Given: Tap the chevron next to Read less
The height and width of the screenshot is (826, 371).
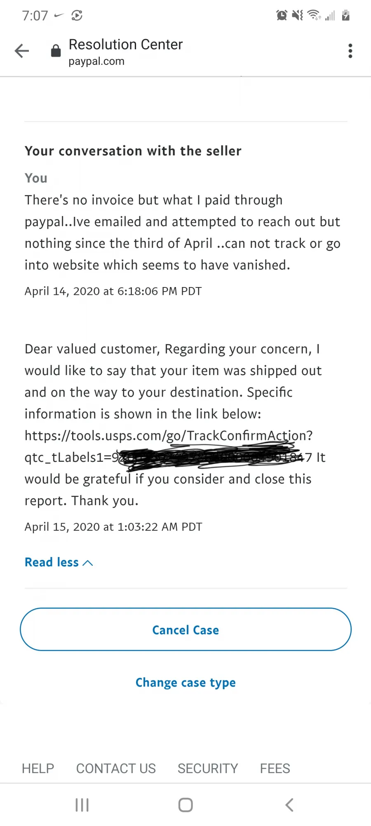Looking at the screenshot, I should tap(88, 563).
